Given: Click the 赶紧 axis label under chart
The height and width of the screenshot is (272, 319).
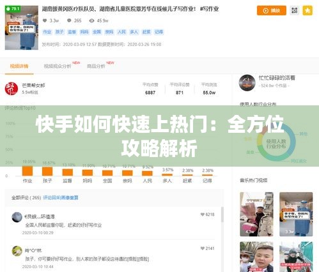Looking at the screenshot, I should 187,181.
